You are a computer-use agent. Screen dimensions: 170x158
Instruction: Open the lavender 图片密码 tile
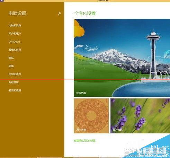tap(140, 116)
